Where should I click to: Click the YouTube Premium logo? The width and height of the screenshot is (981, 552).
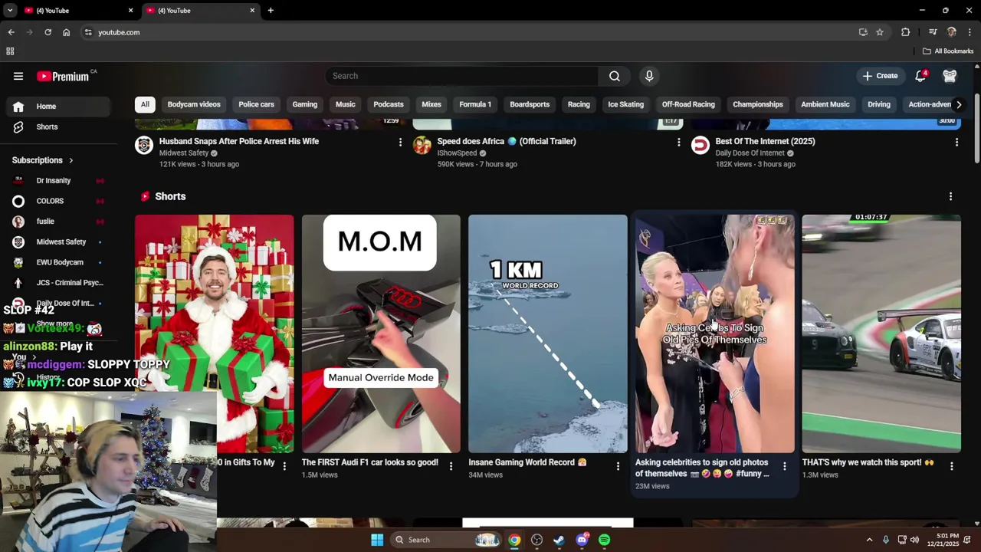(x=63, y=76)
